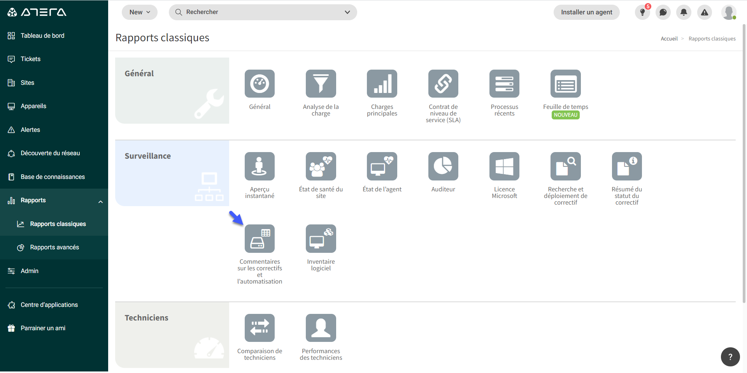
Task: Open Recherche et déploiement de correctif report
Action: pos(565,166)
